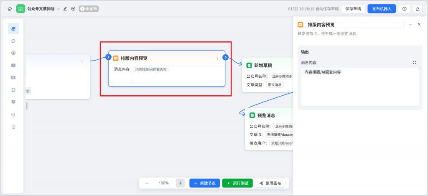This screenshot has width=428, height=196.
Task: Click 芝麻小微助手 value in 新增草稿 node
Action: click(281, 76)
